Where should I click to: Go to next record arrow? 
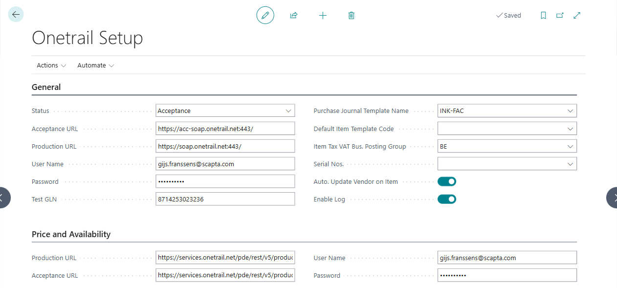tap(612, 198)
